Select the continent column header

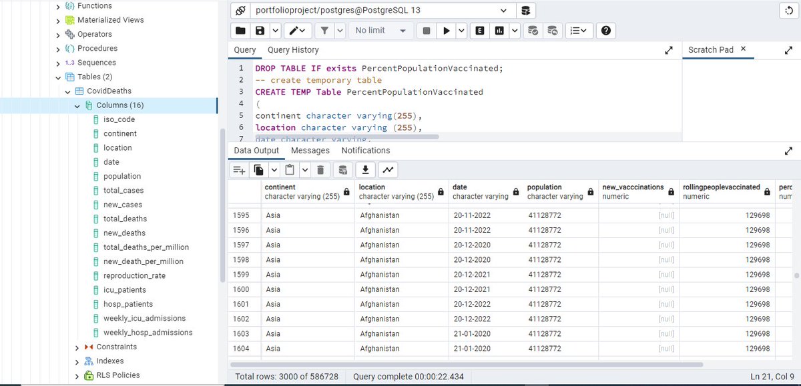click(307, 191)
